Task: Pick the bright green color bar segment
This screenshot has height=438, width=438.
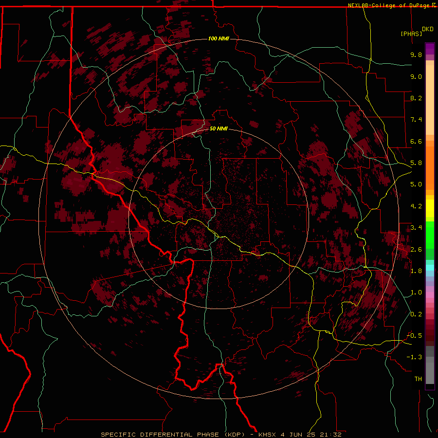Action: pyautogui.click(x=430, y=236)
